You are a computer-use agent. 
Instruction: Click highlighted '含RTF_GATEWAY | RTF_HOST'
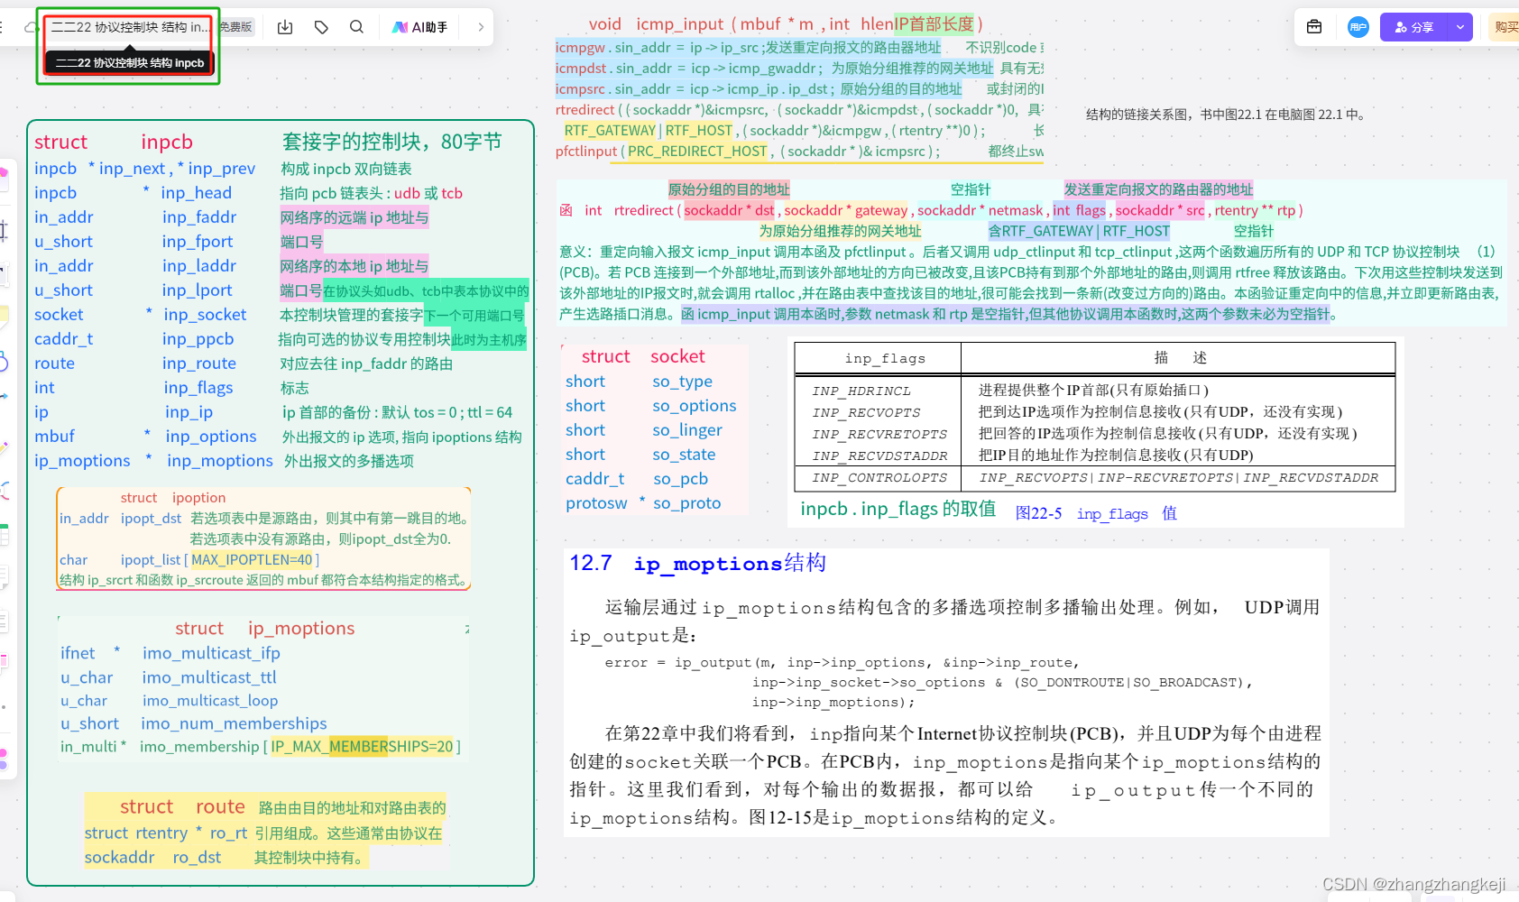click(x=1079, y=231)
